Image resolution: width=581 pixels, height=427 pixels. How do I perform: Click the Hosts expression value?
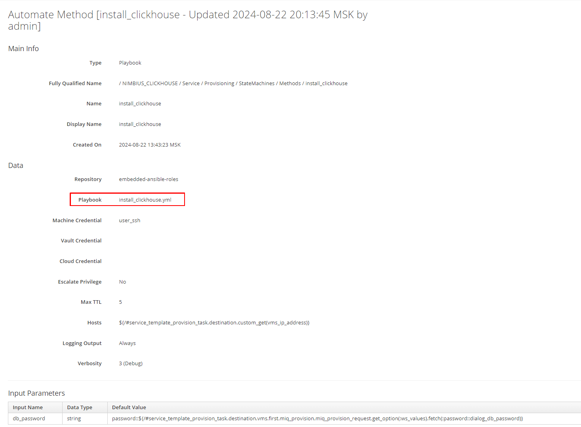pyautogui.click(x=214, y=323)
